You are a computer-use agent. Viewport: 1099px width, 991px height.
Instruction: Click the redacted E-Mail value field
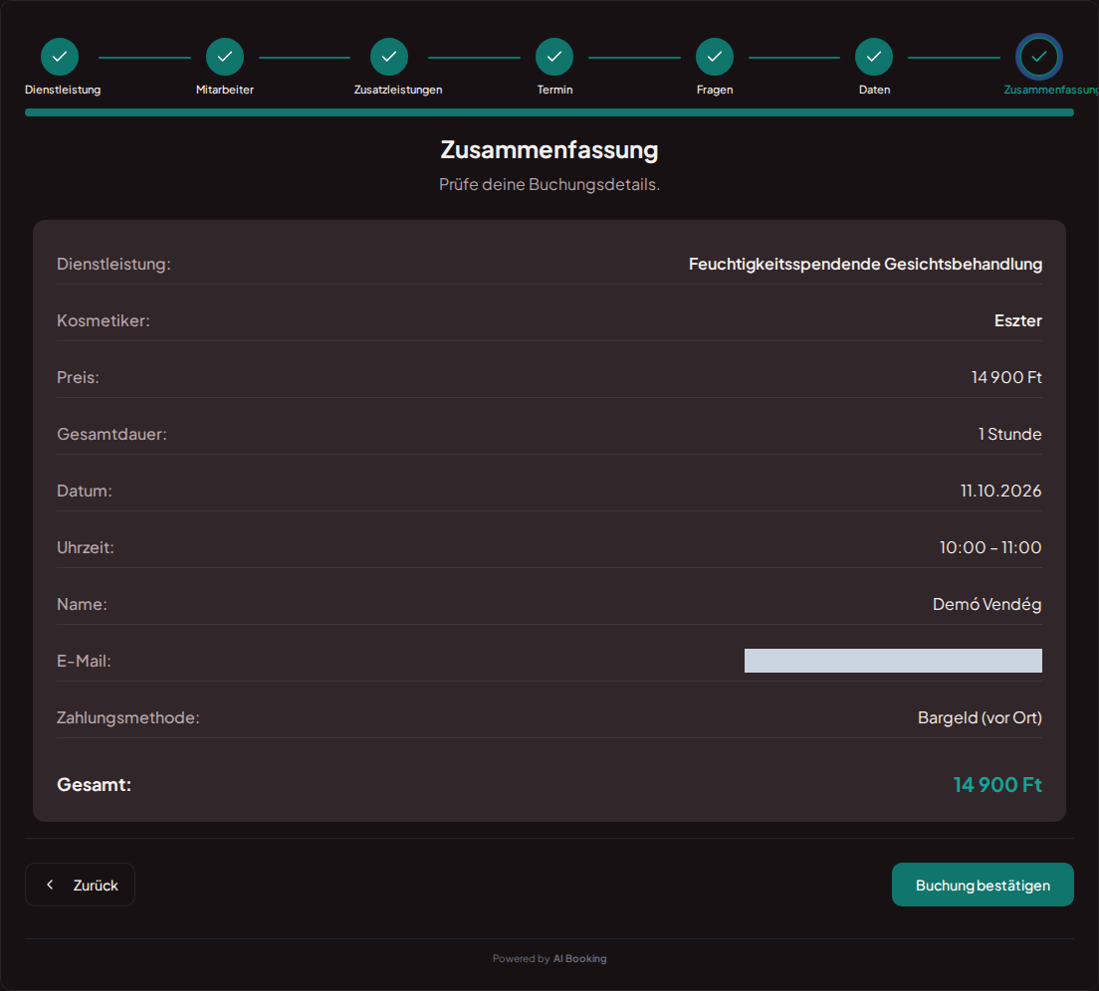point(893,661)
